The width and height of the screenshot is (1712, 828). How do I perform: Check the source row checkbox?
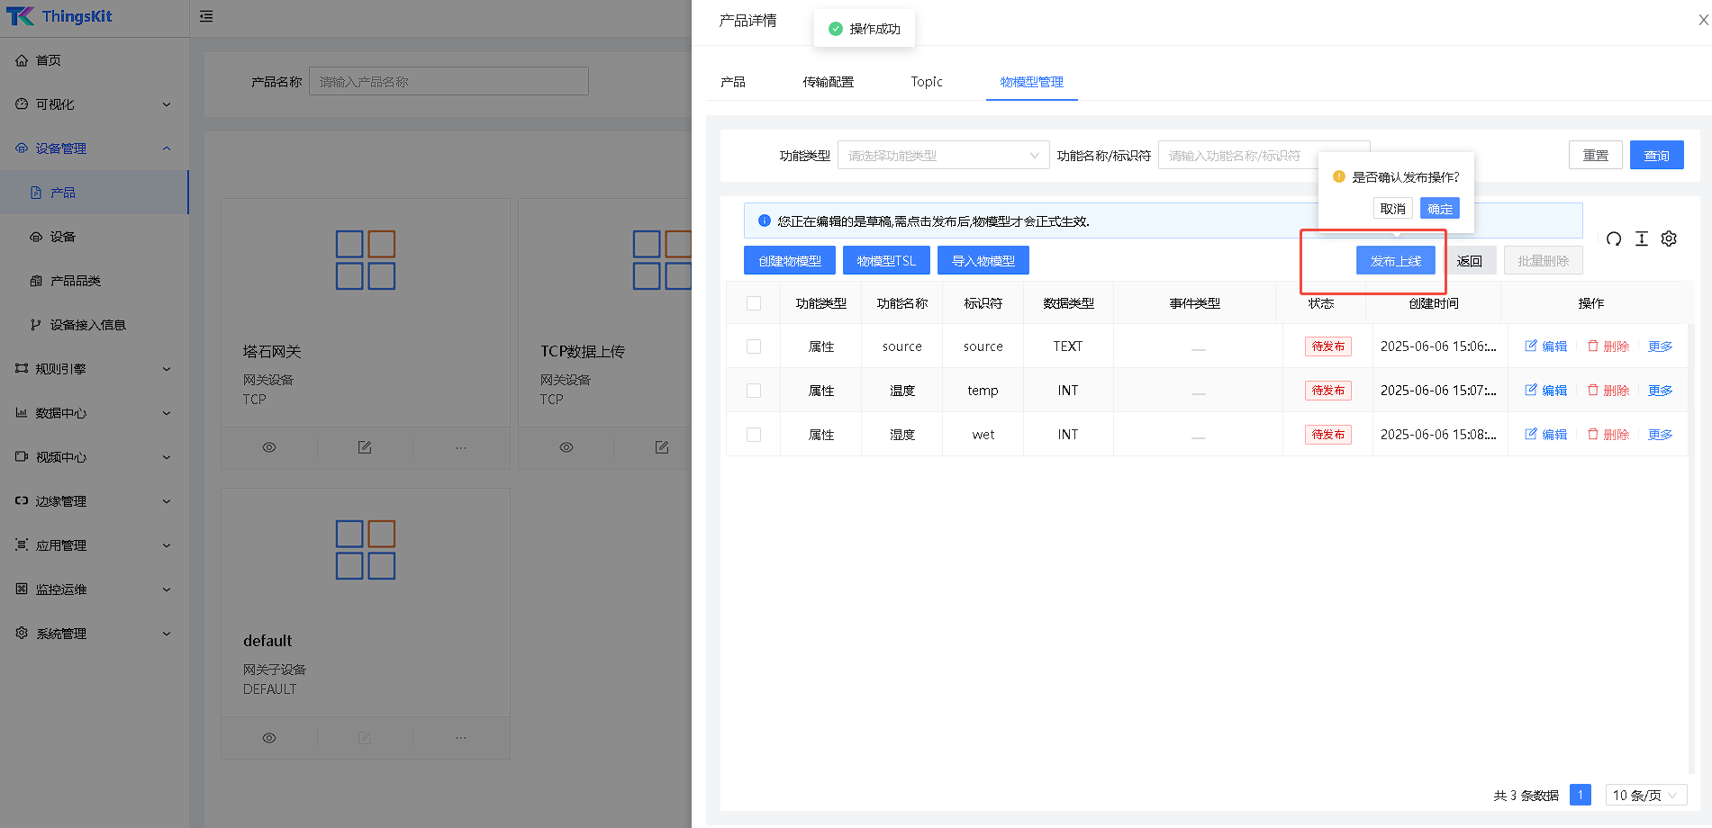(x=754, y=346)
